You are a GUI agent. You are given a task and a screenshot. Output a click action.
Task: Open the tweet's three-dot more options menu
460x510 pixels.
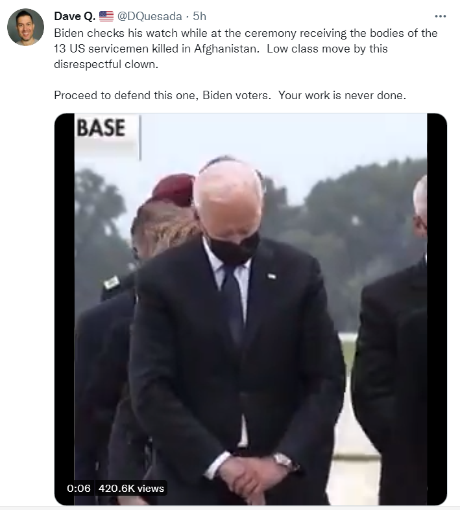point(440,16)
